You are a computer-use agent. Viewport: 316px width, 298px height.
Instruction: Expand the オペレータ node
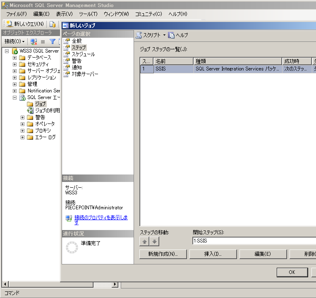tap(22, 124)
